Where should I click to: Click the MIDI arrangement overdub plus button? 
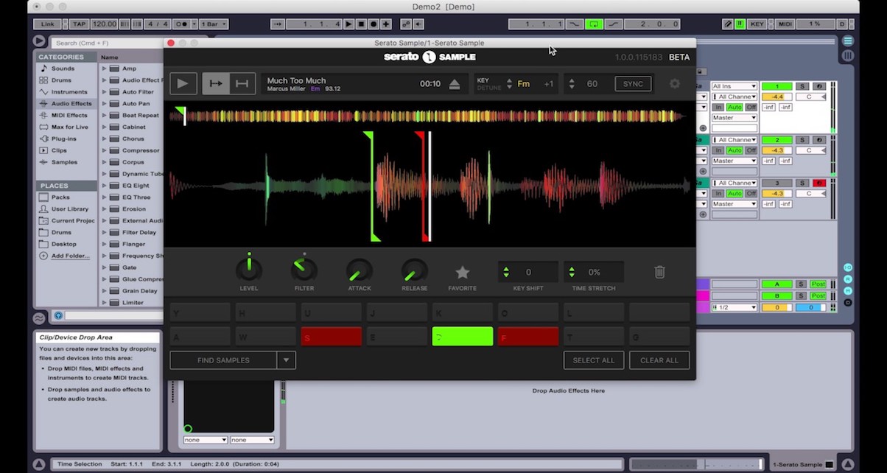point(386,24)
